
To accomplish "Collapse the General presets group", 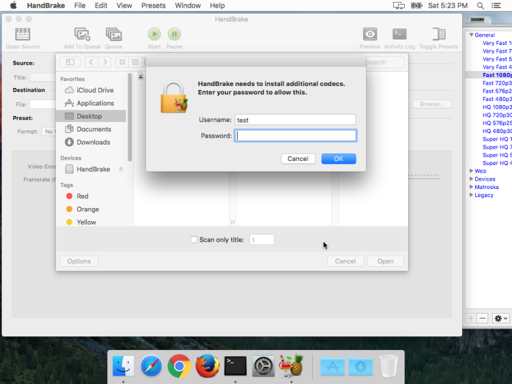I will click(471, 35).
